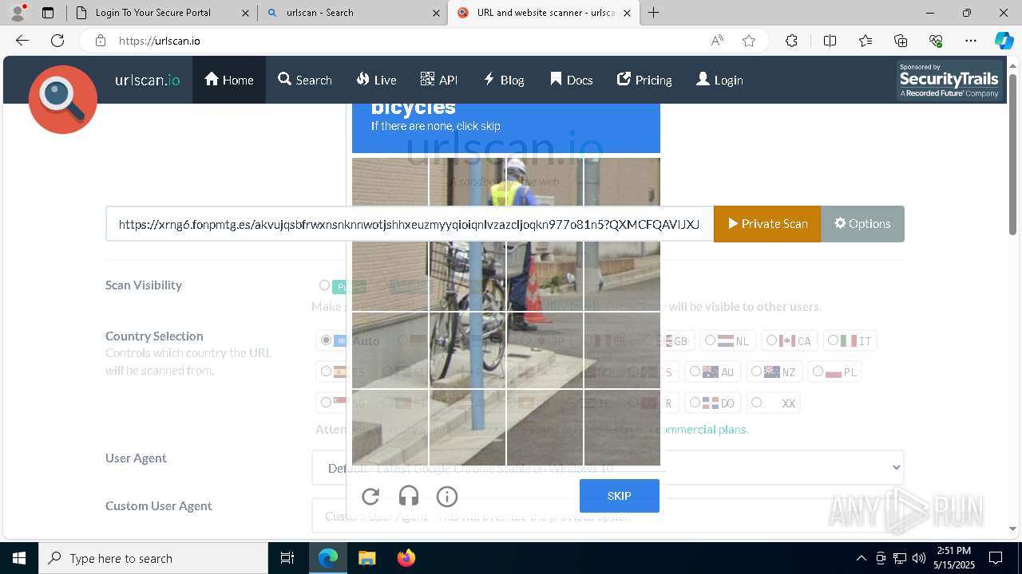Add this page to favorites star

(x=749, y=41)
